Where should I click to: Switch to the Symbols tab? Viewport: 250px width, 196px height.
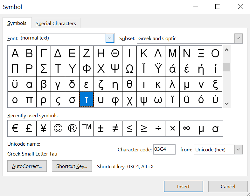[x=17, y=23]
